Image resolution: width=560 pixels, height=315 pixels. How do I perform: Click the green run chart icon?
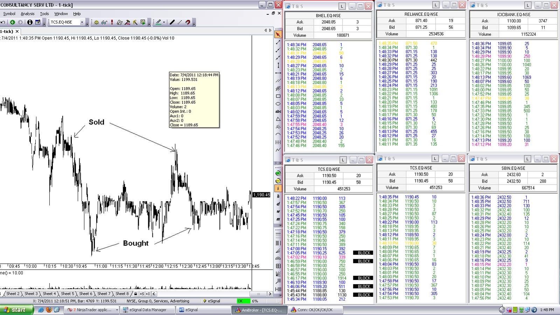click(x=143, y=22)
